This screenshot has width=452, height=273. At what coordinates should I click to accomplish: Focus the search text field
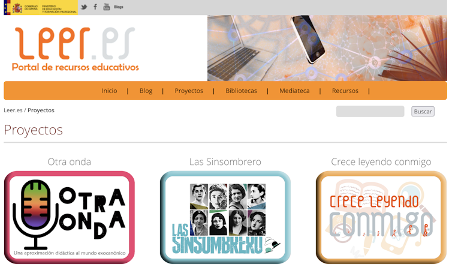[370, 112]
